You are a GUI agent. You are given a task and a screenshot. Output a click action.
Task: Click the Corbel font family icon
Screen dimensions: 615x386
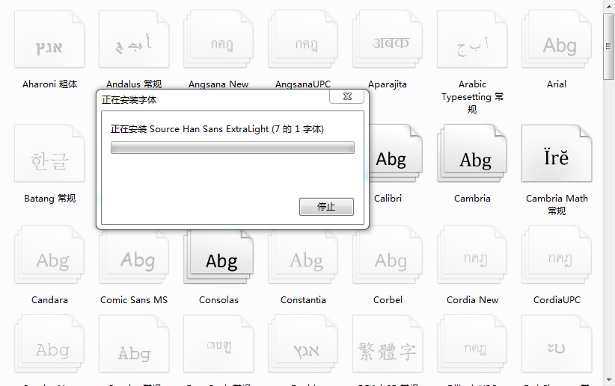click(x=388, y=255)
